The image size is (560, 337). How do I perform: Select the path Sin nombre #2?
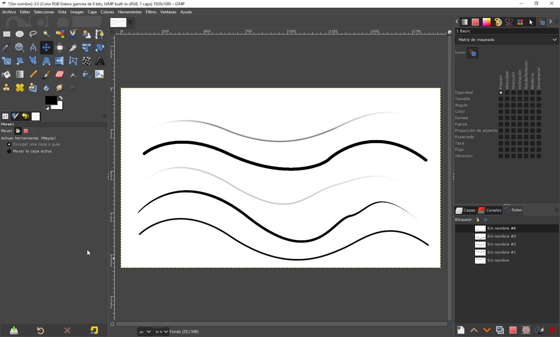point(501,244)
